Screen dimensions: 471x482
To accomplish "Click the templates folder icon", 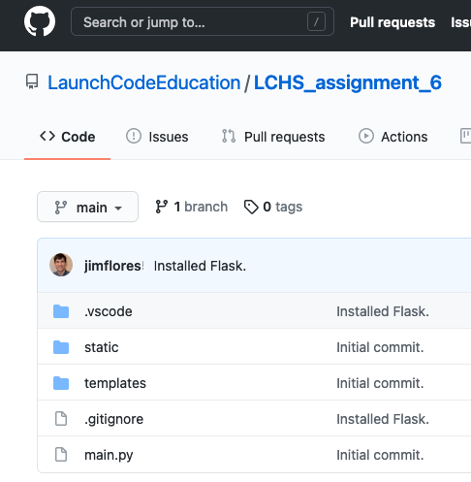I will point(61,383).
